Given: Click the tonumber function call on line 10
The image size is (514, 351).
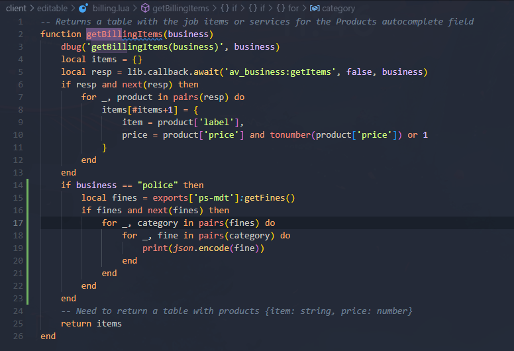Looking at the screenshot, I should click(291, 135).
